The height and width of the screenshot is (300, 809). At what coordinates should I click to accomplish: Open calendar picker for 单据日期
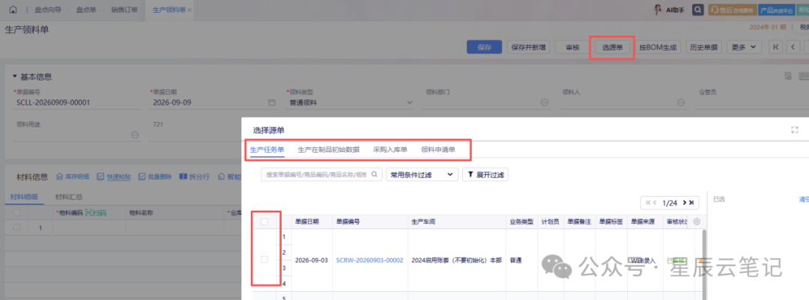tap(272, 102)
